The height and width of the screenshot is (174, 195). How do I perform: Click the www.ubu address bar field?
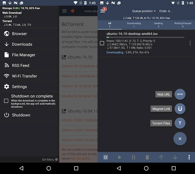[83, 11]
